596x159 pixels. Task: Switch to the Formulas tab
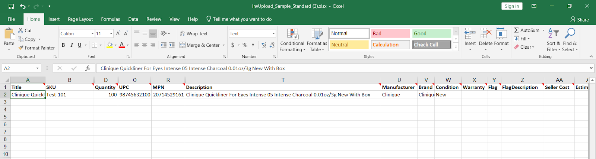click(111, 19)
